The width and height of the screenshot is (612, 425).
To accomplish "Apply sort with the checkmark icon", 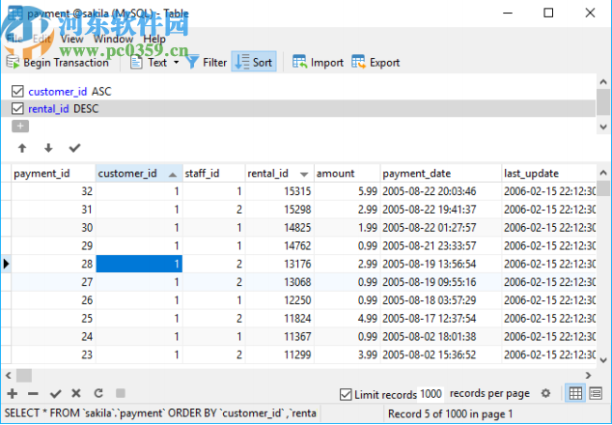I will [x=74, y=149].
